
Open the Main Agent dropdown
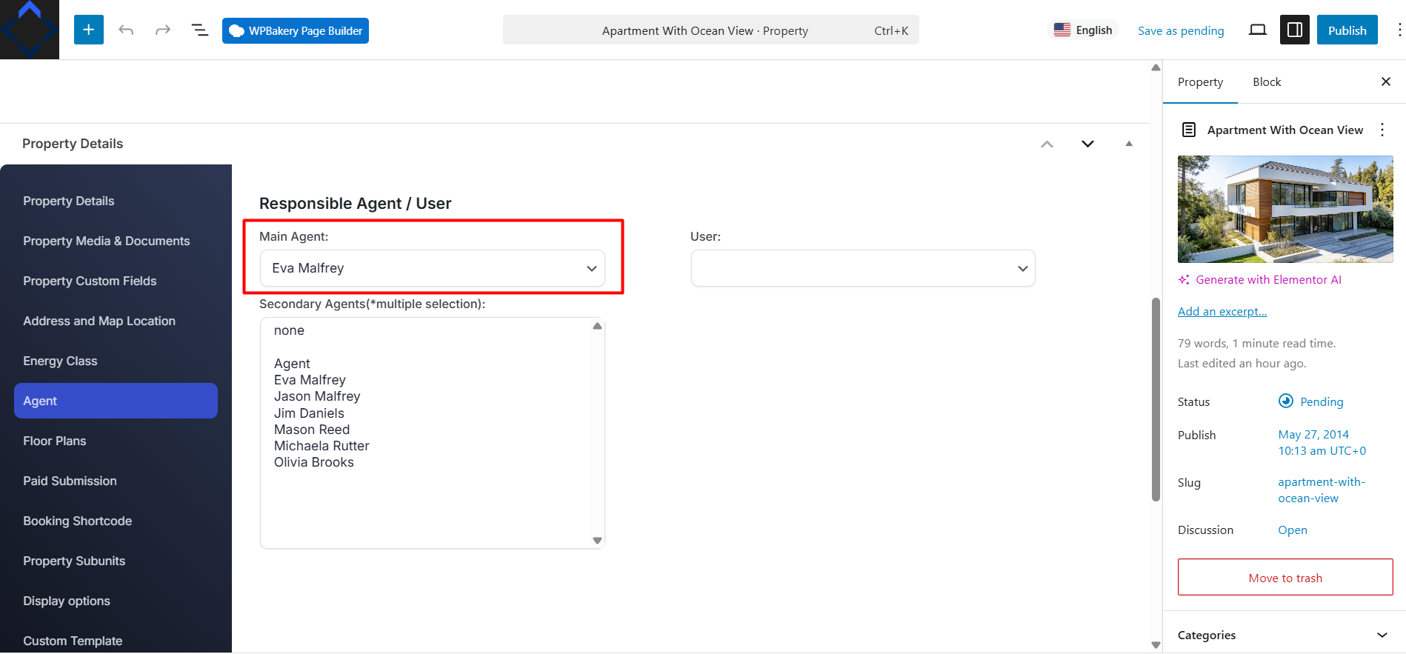coord(433,268)
